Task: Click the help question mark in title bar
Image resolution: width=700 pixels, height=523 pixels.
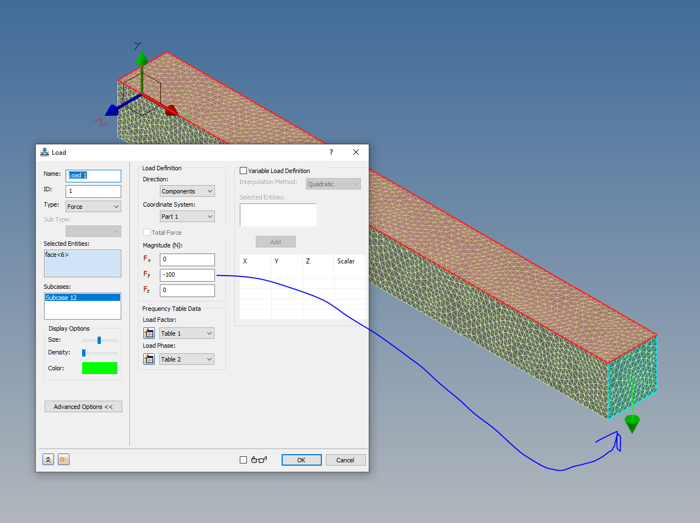Action: (x=331, y=152)
